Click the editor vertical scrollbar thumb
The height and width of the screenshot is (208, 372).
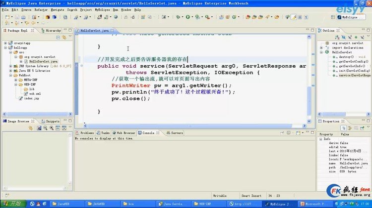click(x=309, y=101)
